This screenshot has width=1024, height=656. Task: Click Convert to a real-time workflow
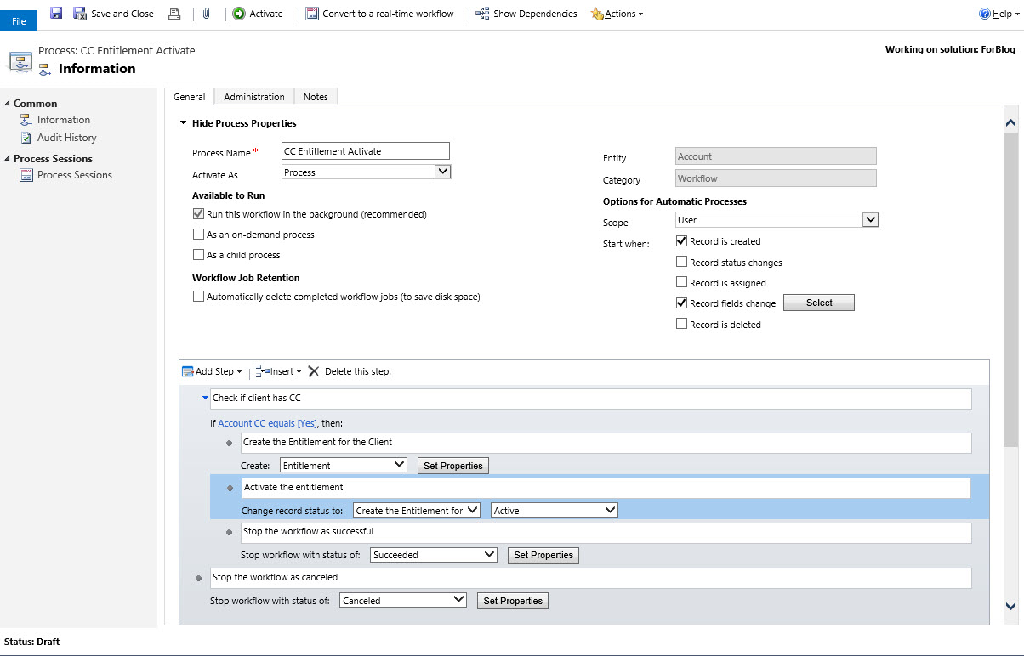379,14
